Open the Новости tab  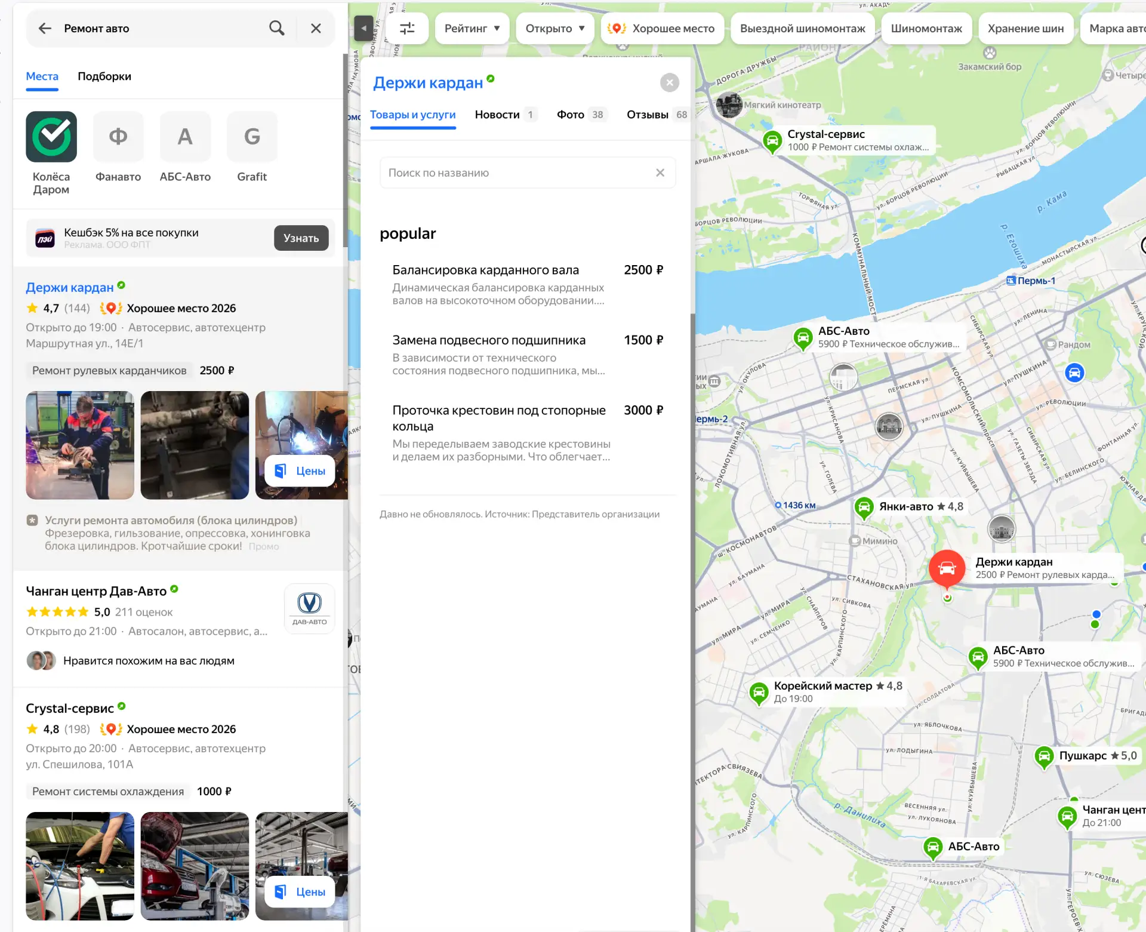click(x=505, y=115)
